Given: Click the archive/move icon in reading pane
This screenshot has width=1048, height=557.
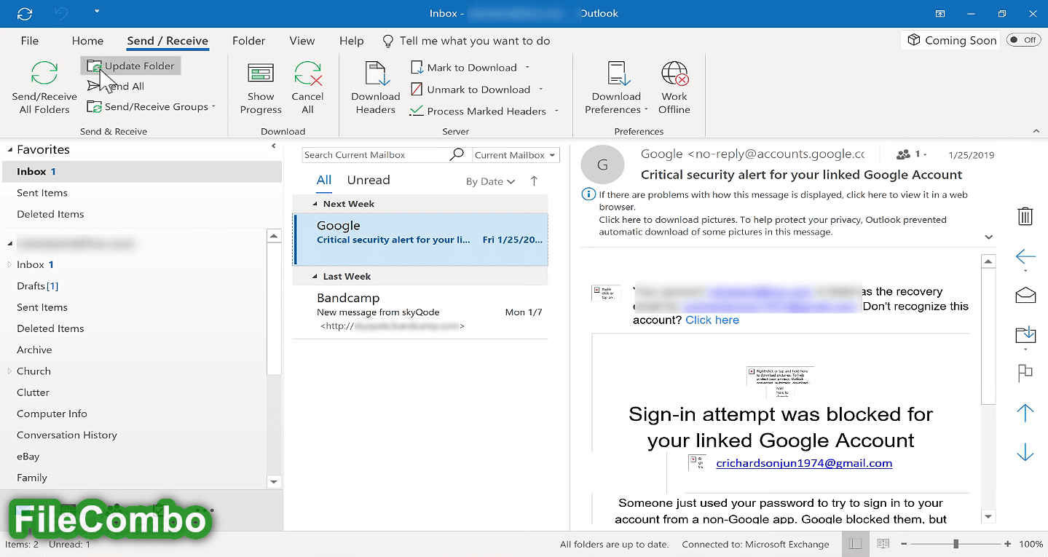Looking at the screenshot, I should click(x=1025, y=335).
